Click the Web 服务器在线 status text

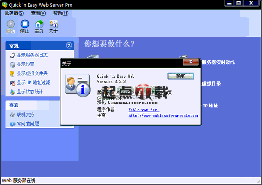click(x=19, y=181)
